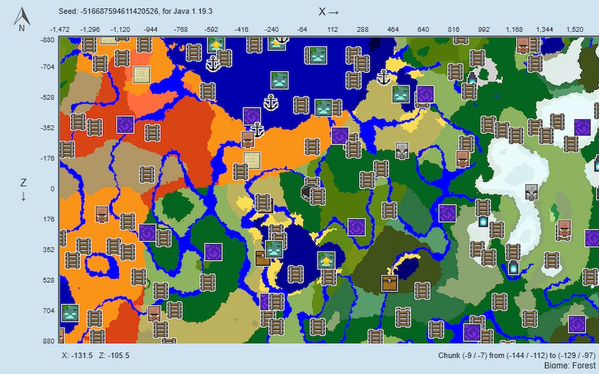Click the 0 label on the Z axis

52,189
